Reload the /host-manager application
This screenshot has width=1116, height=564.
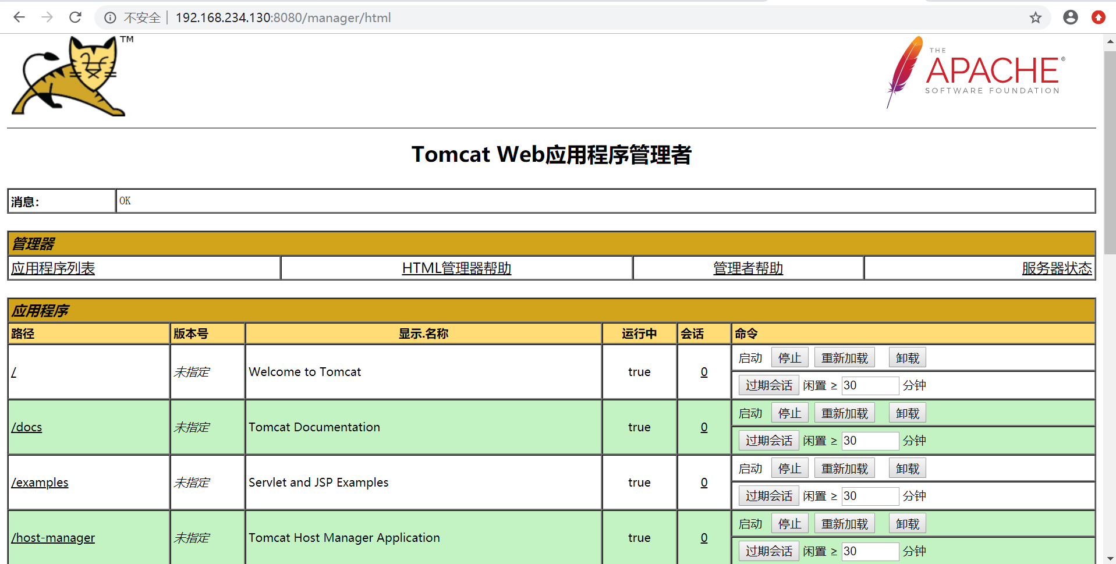844,524
